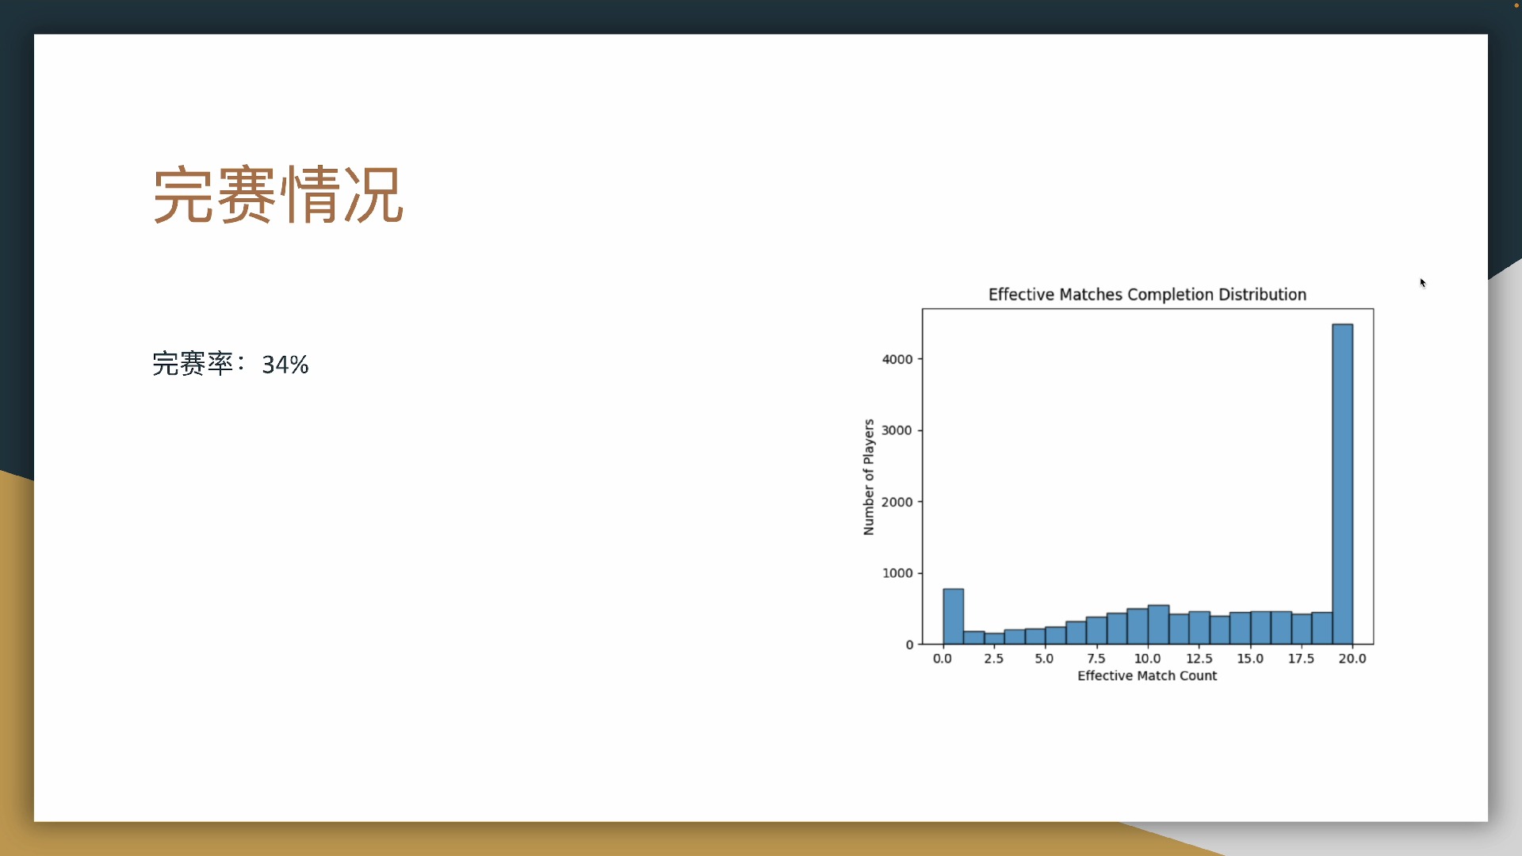Click the first histogram bar at 0.0

tap(953, 616)
